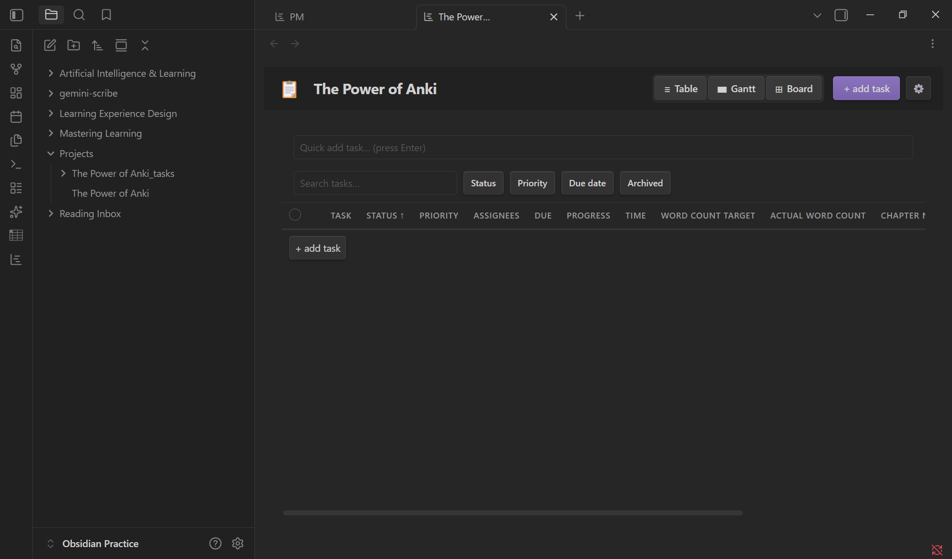Open project settings gear beside add task

[918, 89]
